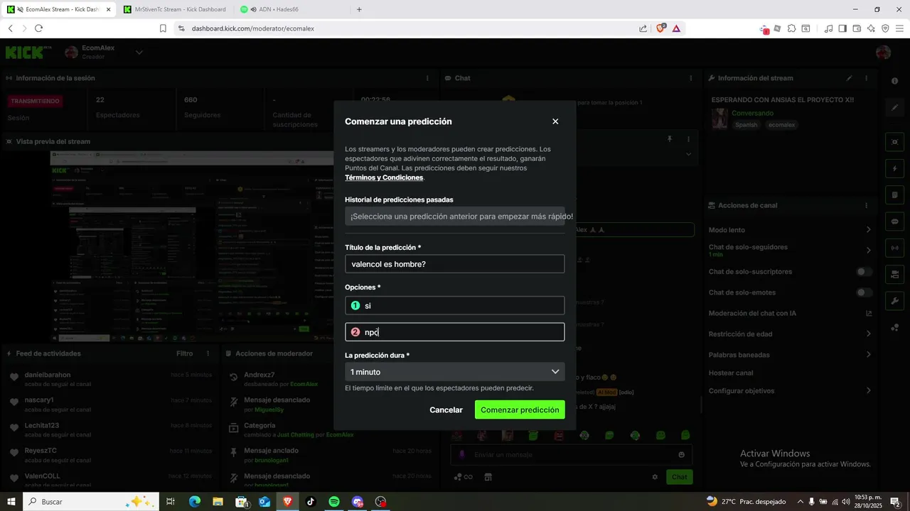
Task: Open the emoji picker in chat input
Action: [681, 455]
